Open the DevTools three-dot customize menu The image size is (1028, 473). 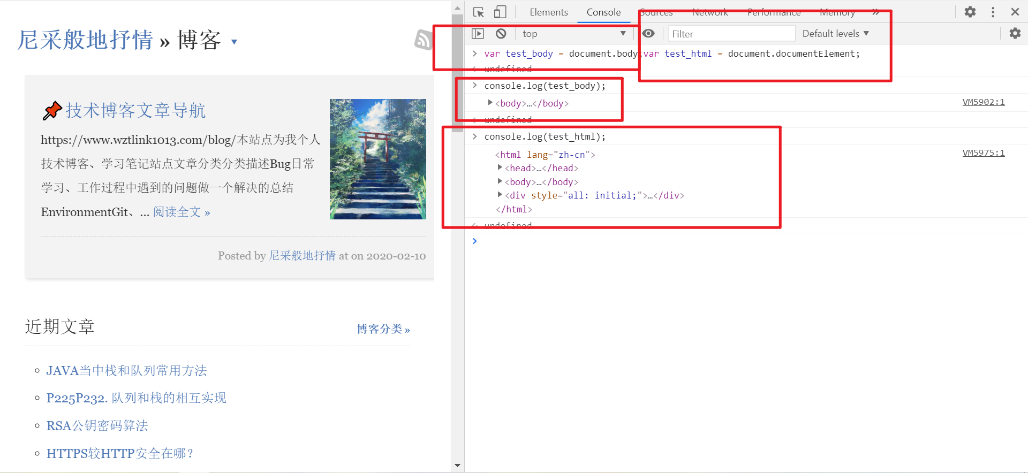[x=993, y=12]
